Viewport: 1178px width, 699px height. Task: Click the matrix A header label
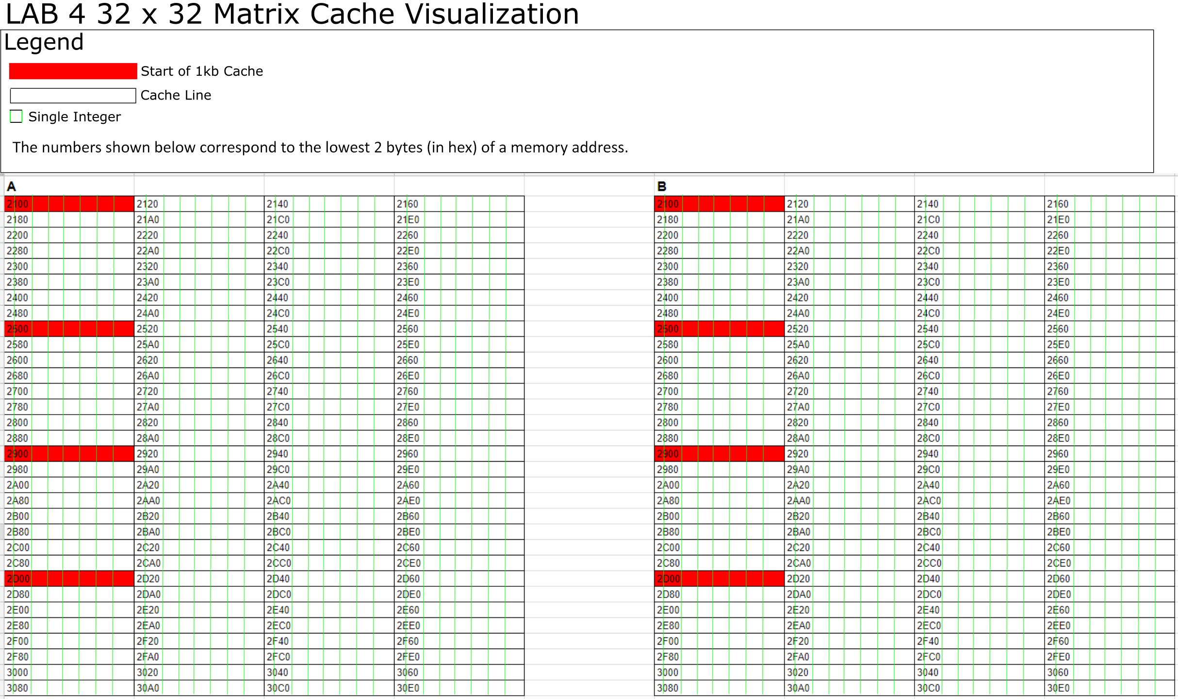[12, 186]
